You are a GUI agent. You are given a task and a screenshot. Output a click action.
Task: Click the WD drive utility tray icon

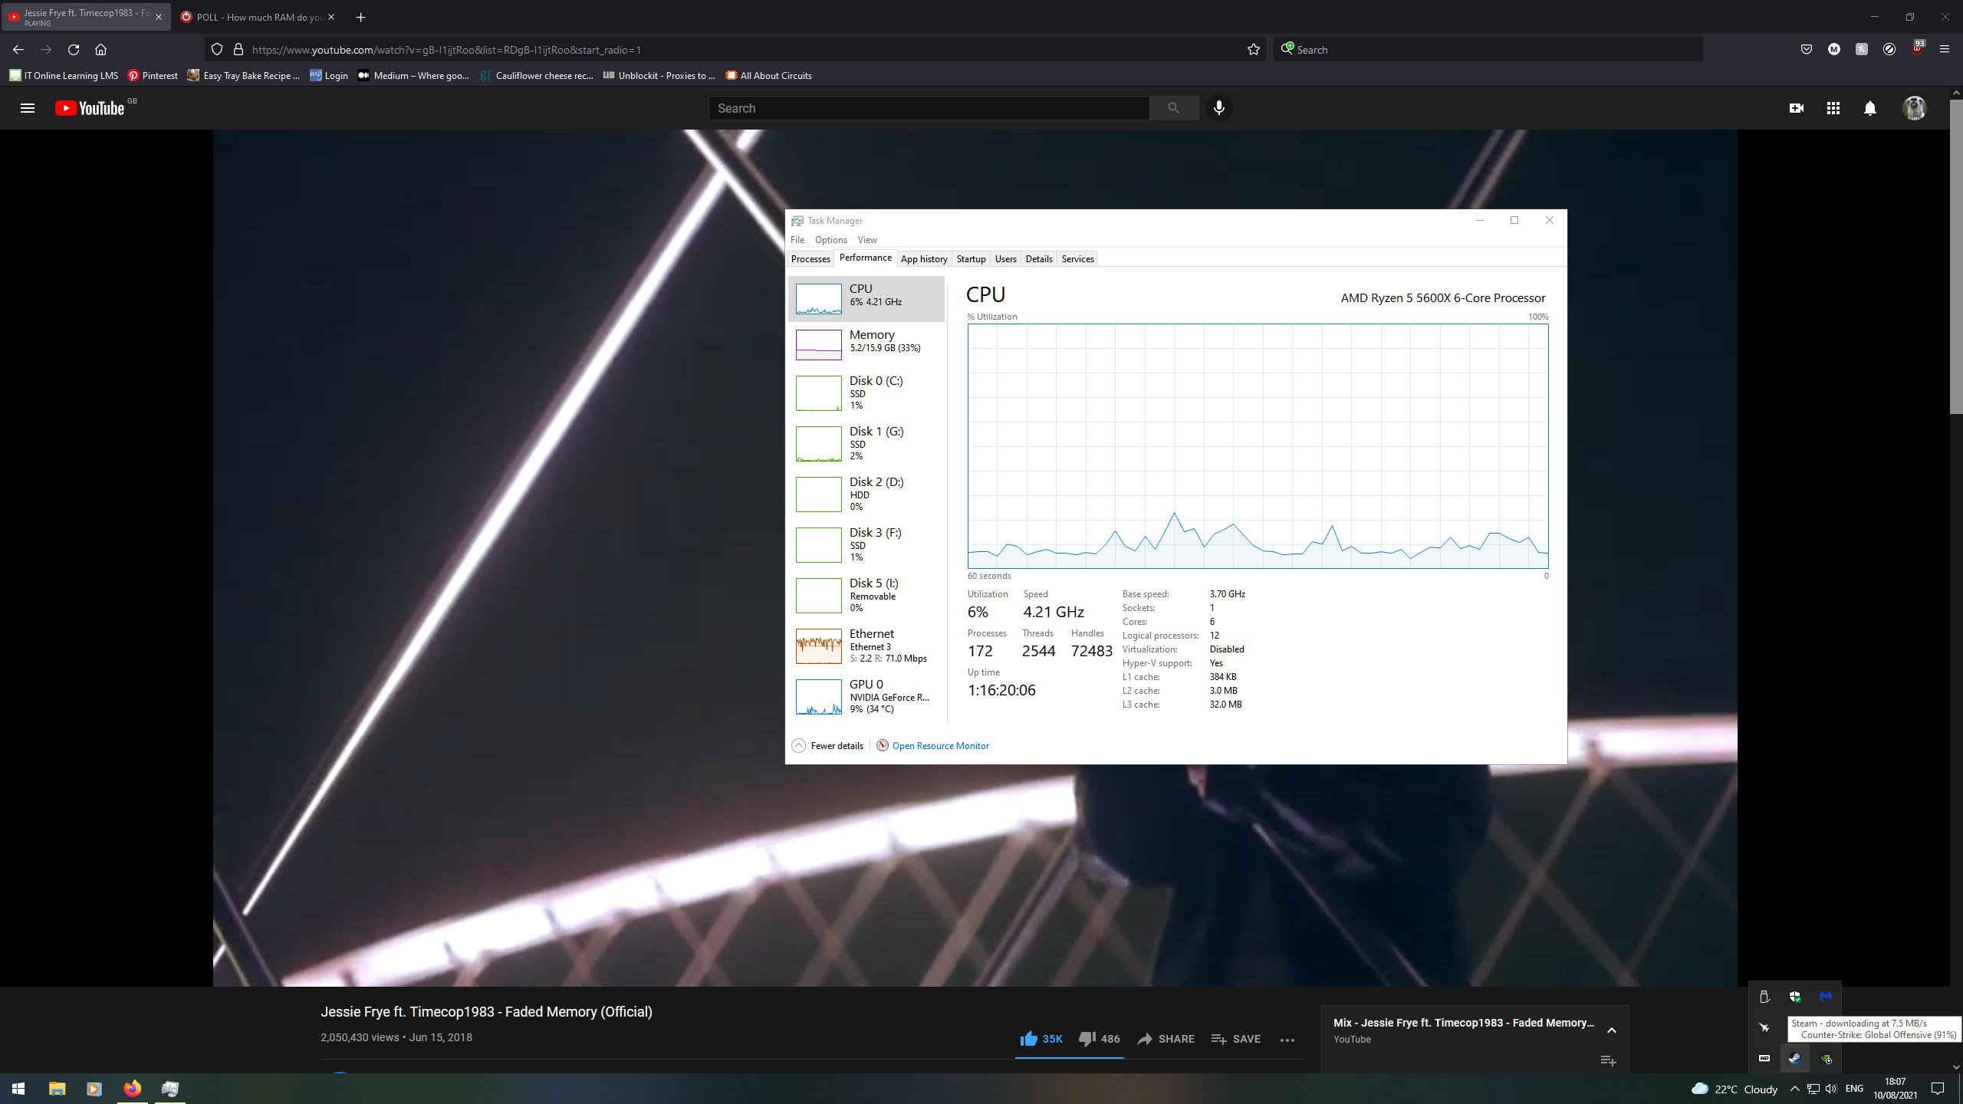(1764, 1058)
